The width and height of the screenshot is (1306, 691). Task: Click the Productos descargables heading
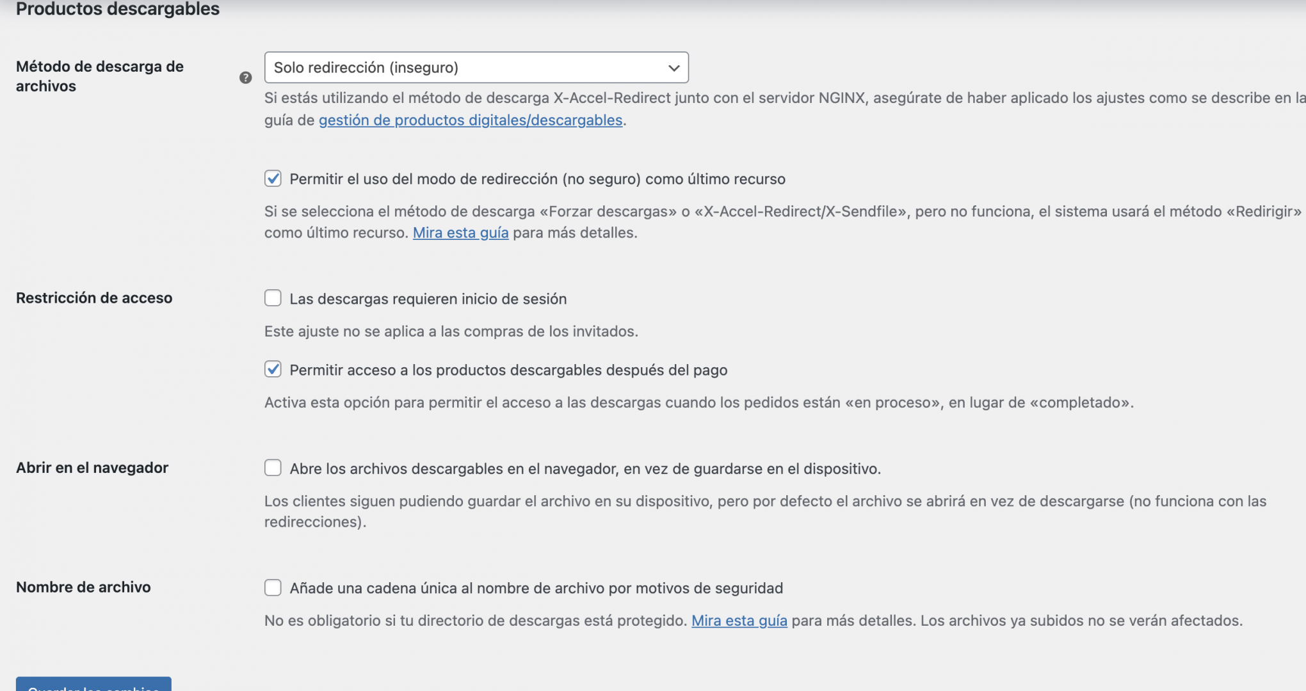118,9
